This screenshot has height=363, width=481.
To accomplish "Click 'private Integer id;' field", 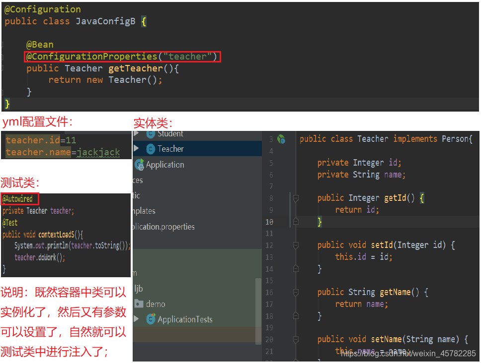I will pos(359,163).
